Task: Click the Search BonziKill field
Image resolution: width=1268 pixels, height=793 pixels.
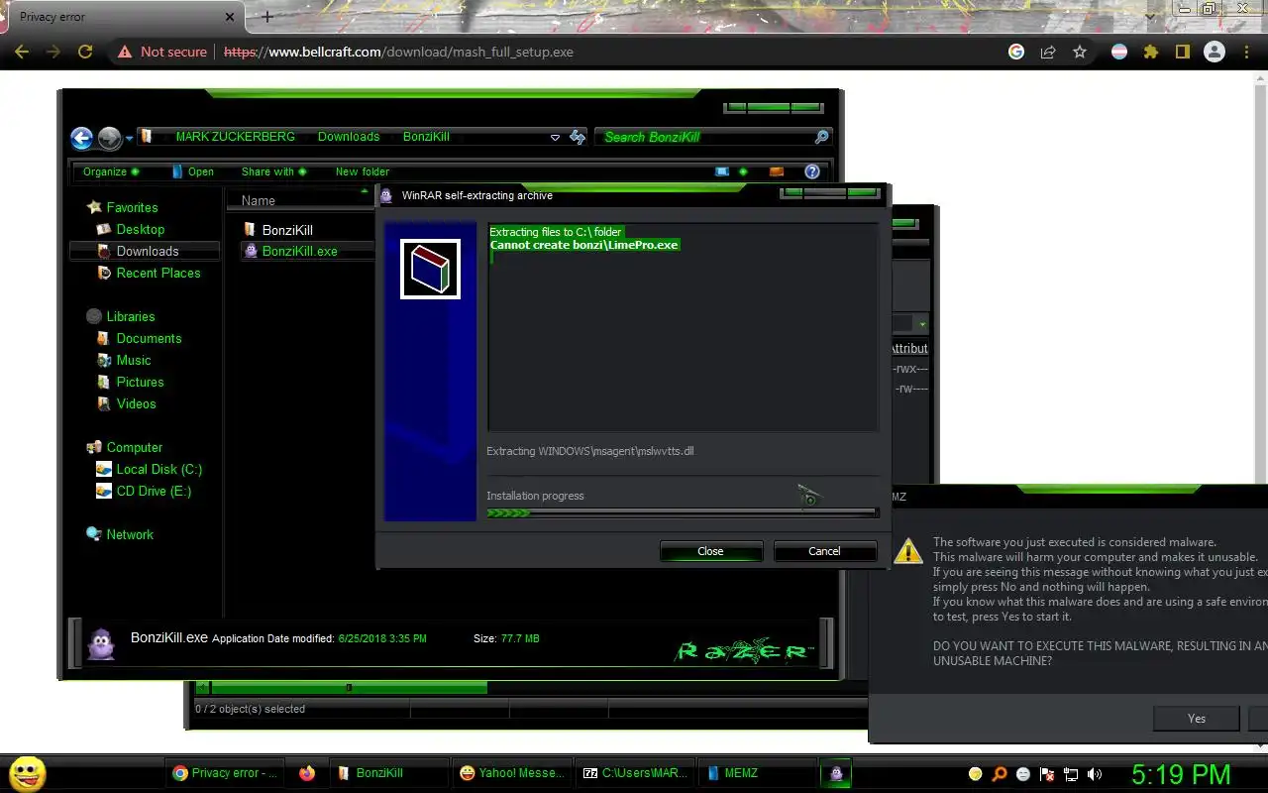Action: [705, 137]
